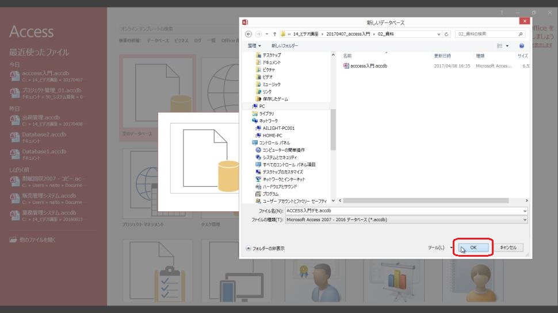Select the 20170407_access入門 breadcrumb
Viewport: 558px width, 313px height.
(x=348, y=34)
